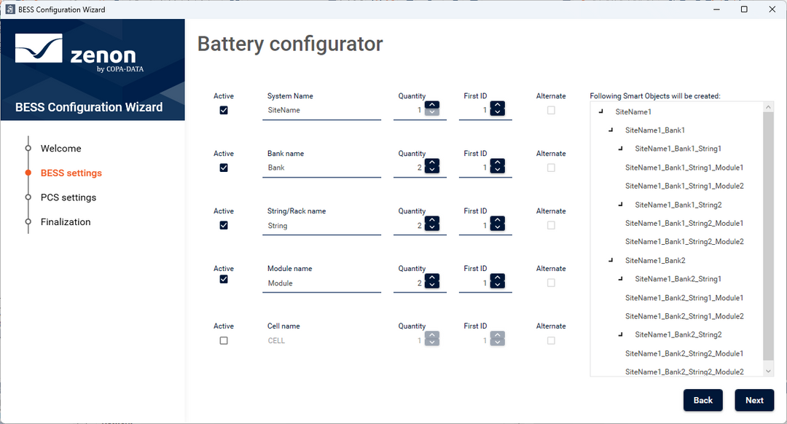The image size is (787, 424).
Task: Increase the System Name Quantity with the up arrow
Action: click(x=431, y=105)
